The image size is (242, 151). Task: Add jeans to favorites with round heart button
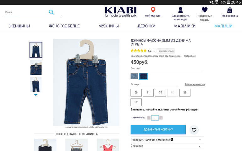tap(194, 130)
